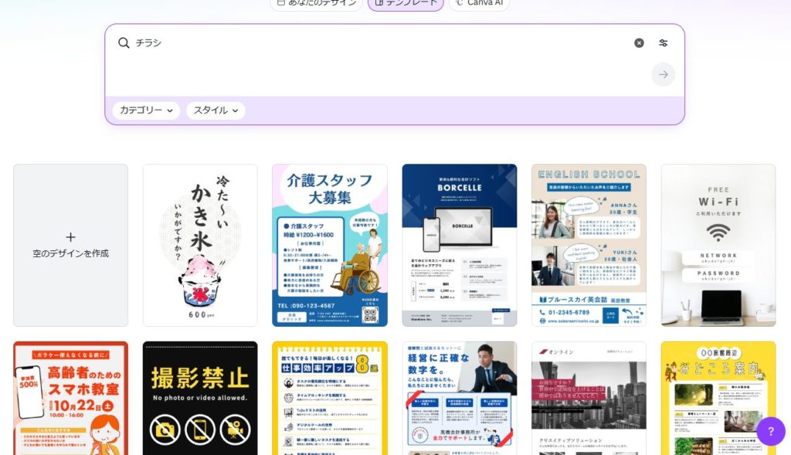Choose the English School flyer template
Image resolution: width=791 pixels, height=455 pixels.
point(589,245)
